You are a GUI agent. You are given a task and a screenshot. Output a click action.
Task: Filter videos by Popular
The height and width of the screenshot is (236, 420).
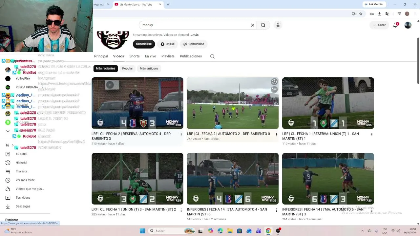point(127,69)
